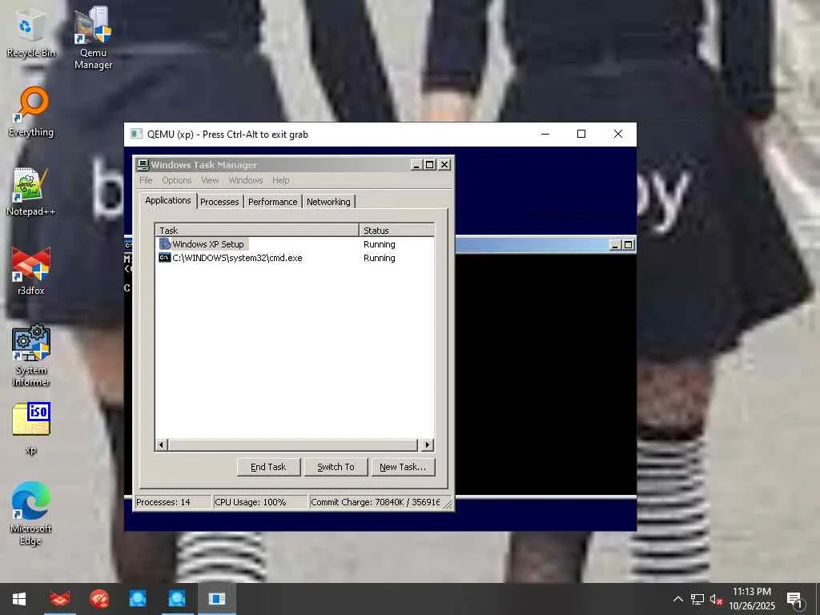
Task: Launch the Everything search shortcut
Action: pyautogui.click(x=30, y=112)
